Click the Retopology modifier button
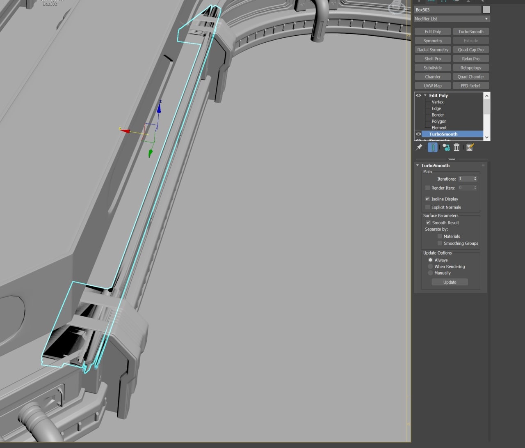 click(470, 68)
